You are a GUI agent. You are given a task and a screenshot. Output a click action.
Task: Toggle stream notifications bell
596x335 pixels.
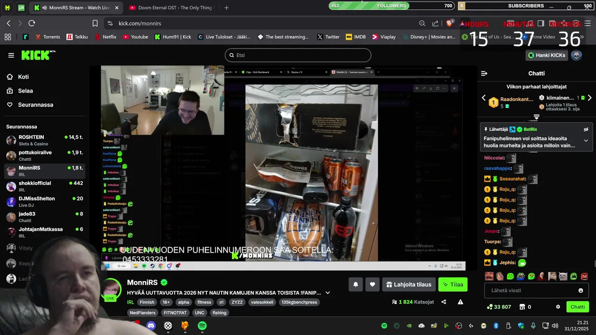pos(356,284)
